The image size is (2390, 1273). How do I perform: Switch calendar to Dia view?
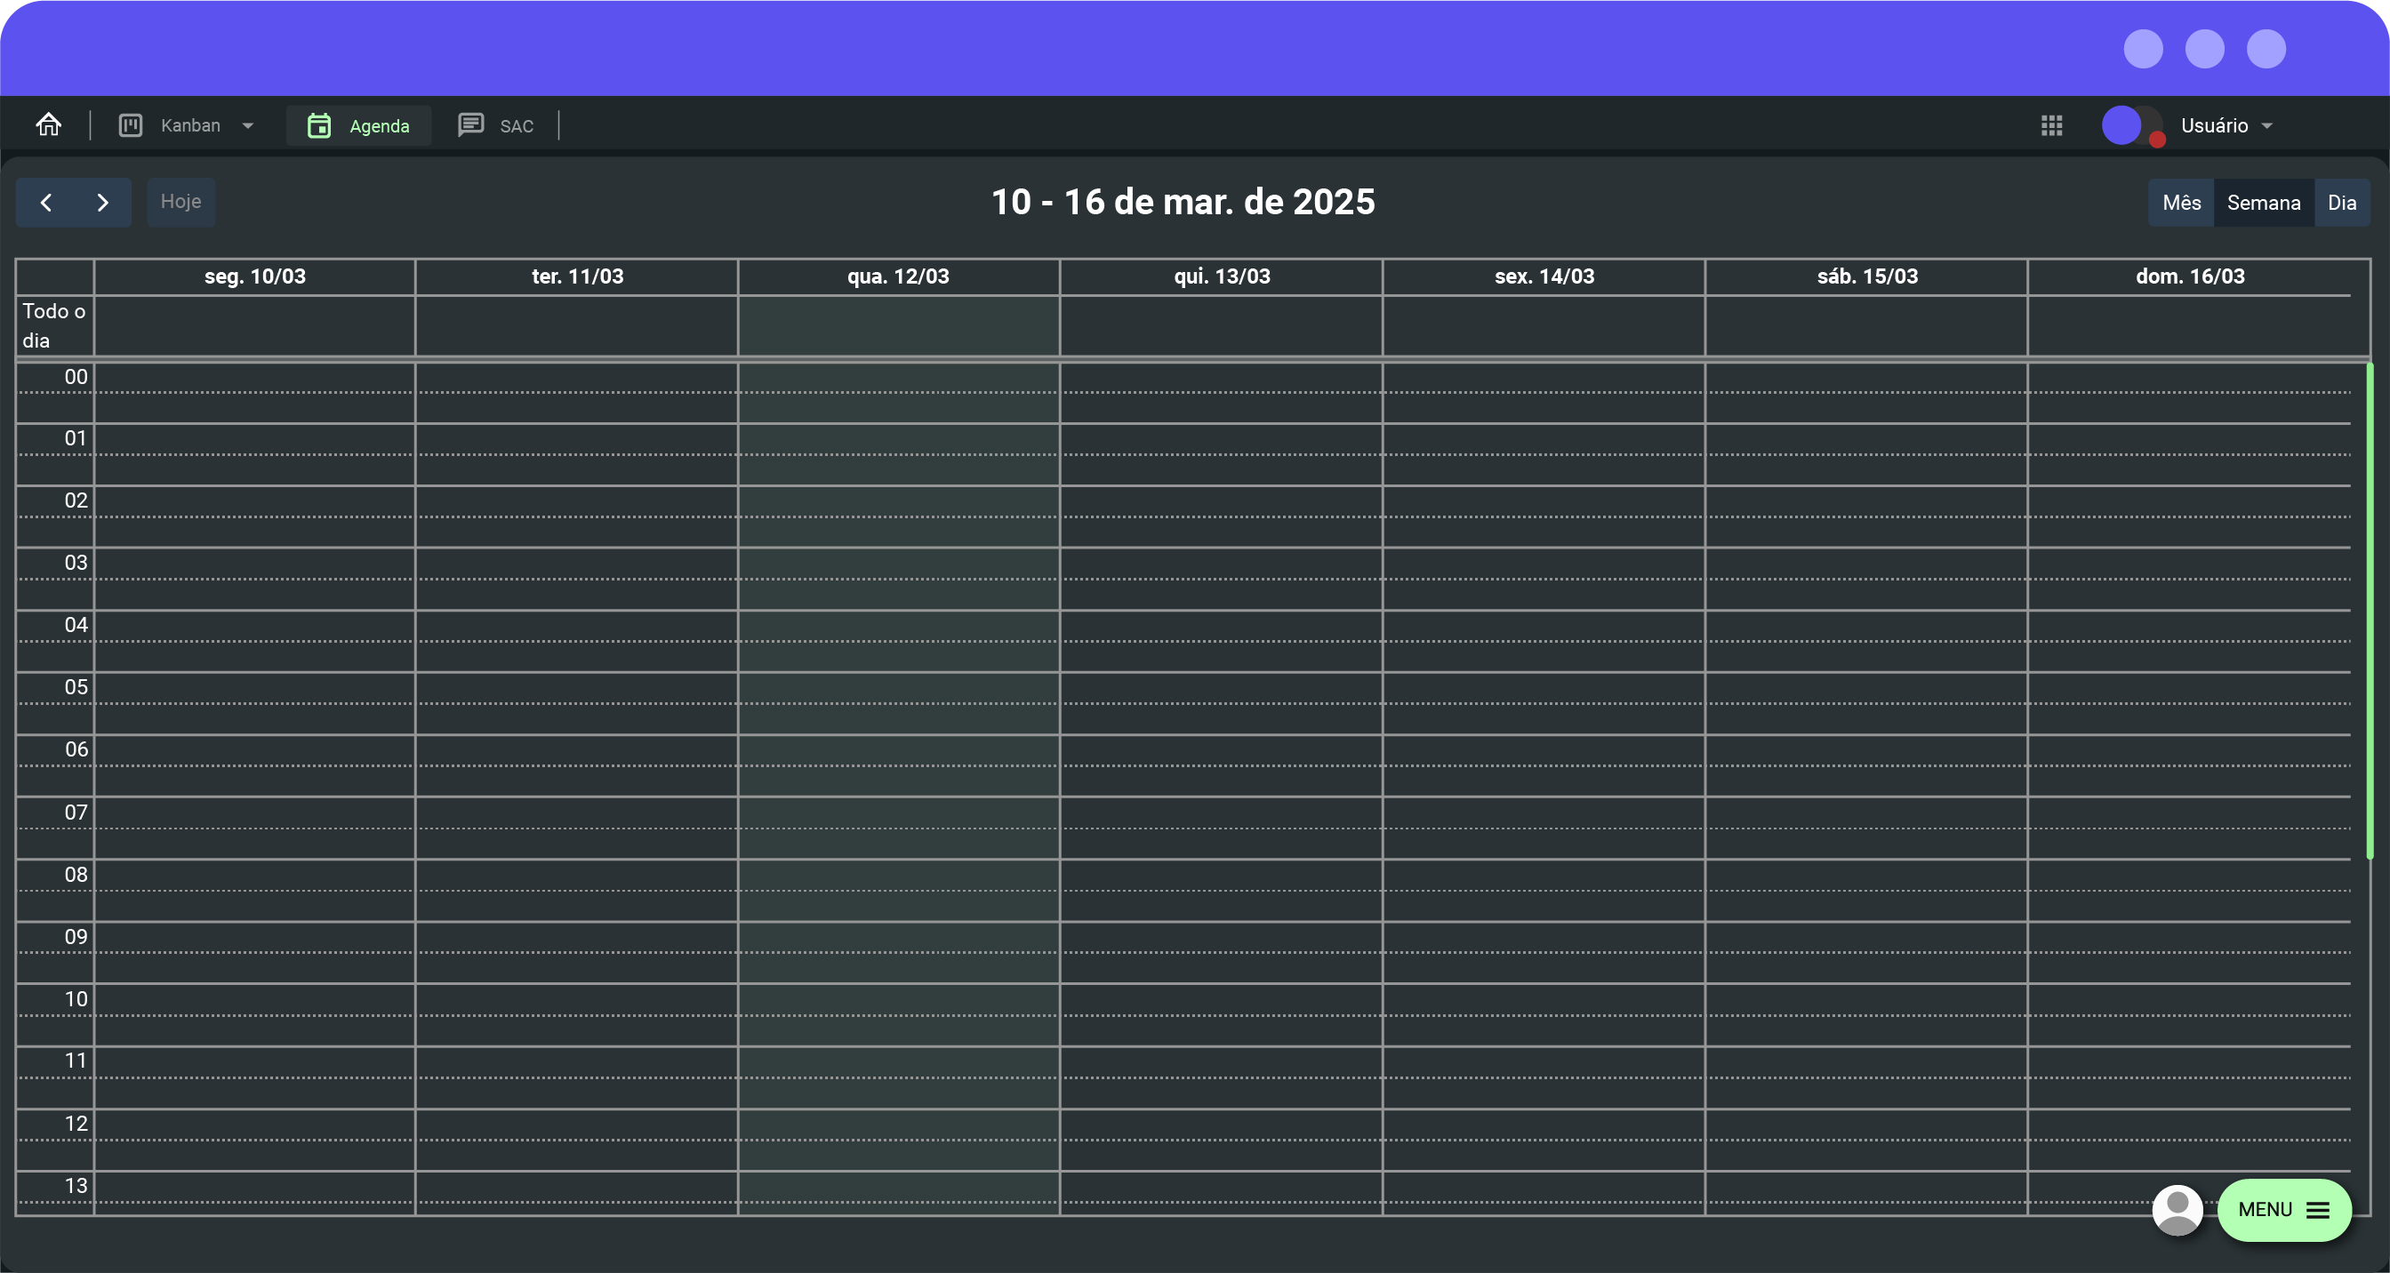coord(2341,203)
